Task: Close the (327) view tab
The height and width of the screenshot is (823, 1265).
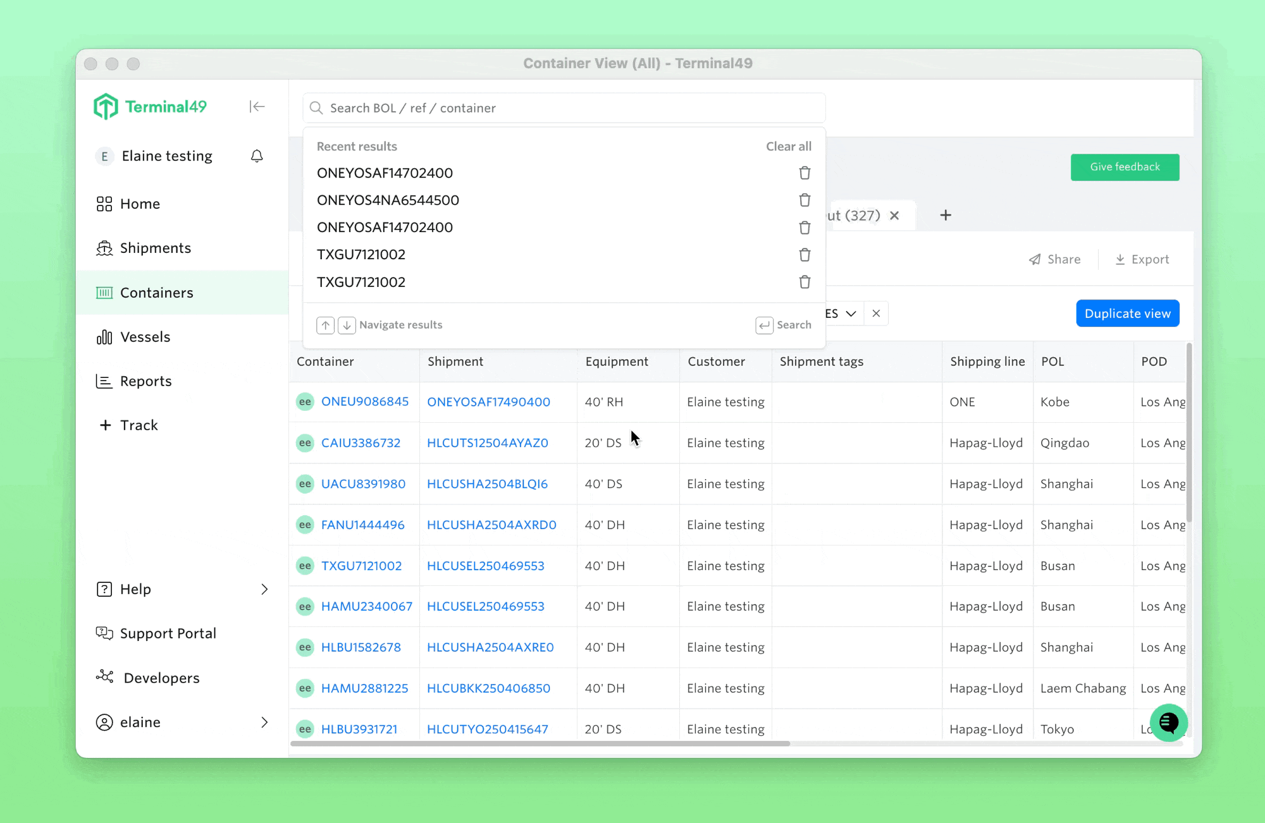Action: tap(894, 216)
